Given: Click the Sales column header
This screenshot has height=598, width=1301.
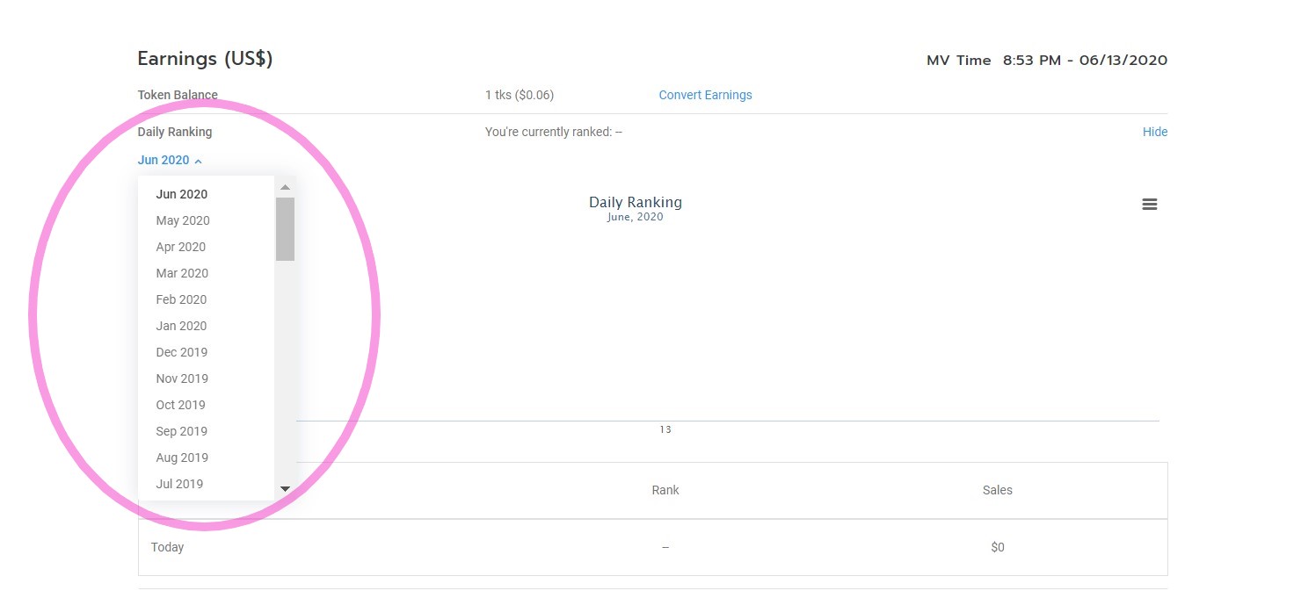Looking at the screenshot, I should click(997, 490).
